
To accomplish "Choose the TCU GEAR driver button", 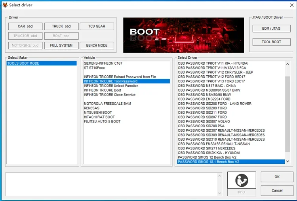I will (x=97, y=26).
